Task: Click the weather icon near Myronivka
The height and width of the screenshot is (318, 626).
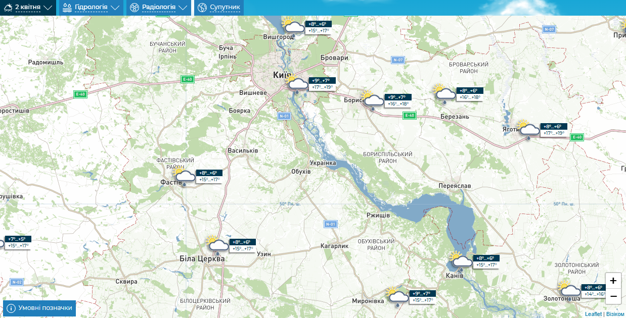Action: point(397,297)
